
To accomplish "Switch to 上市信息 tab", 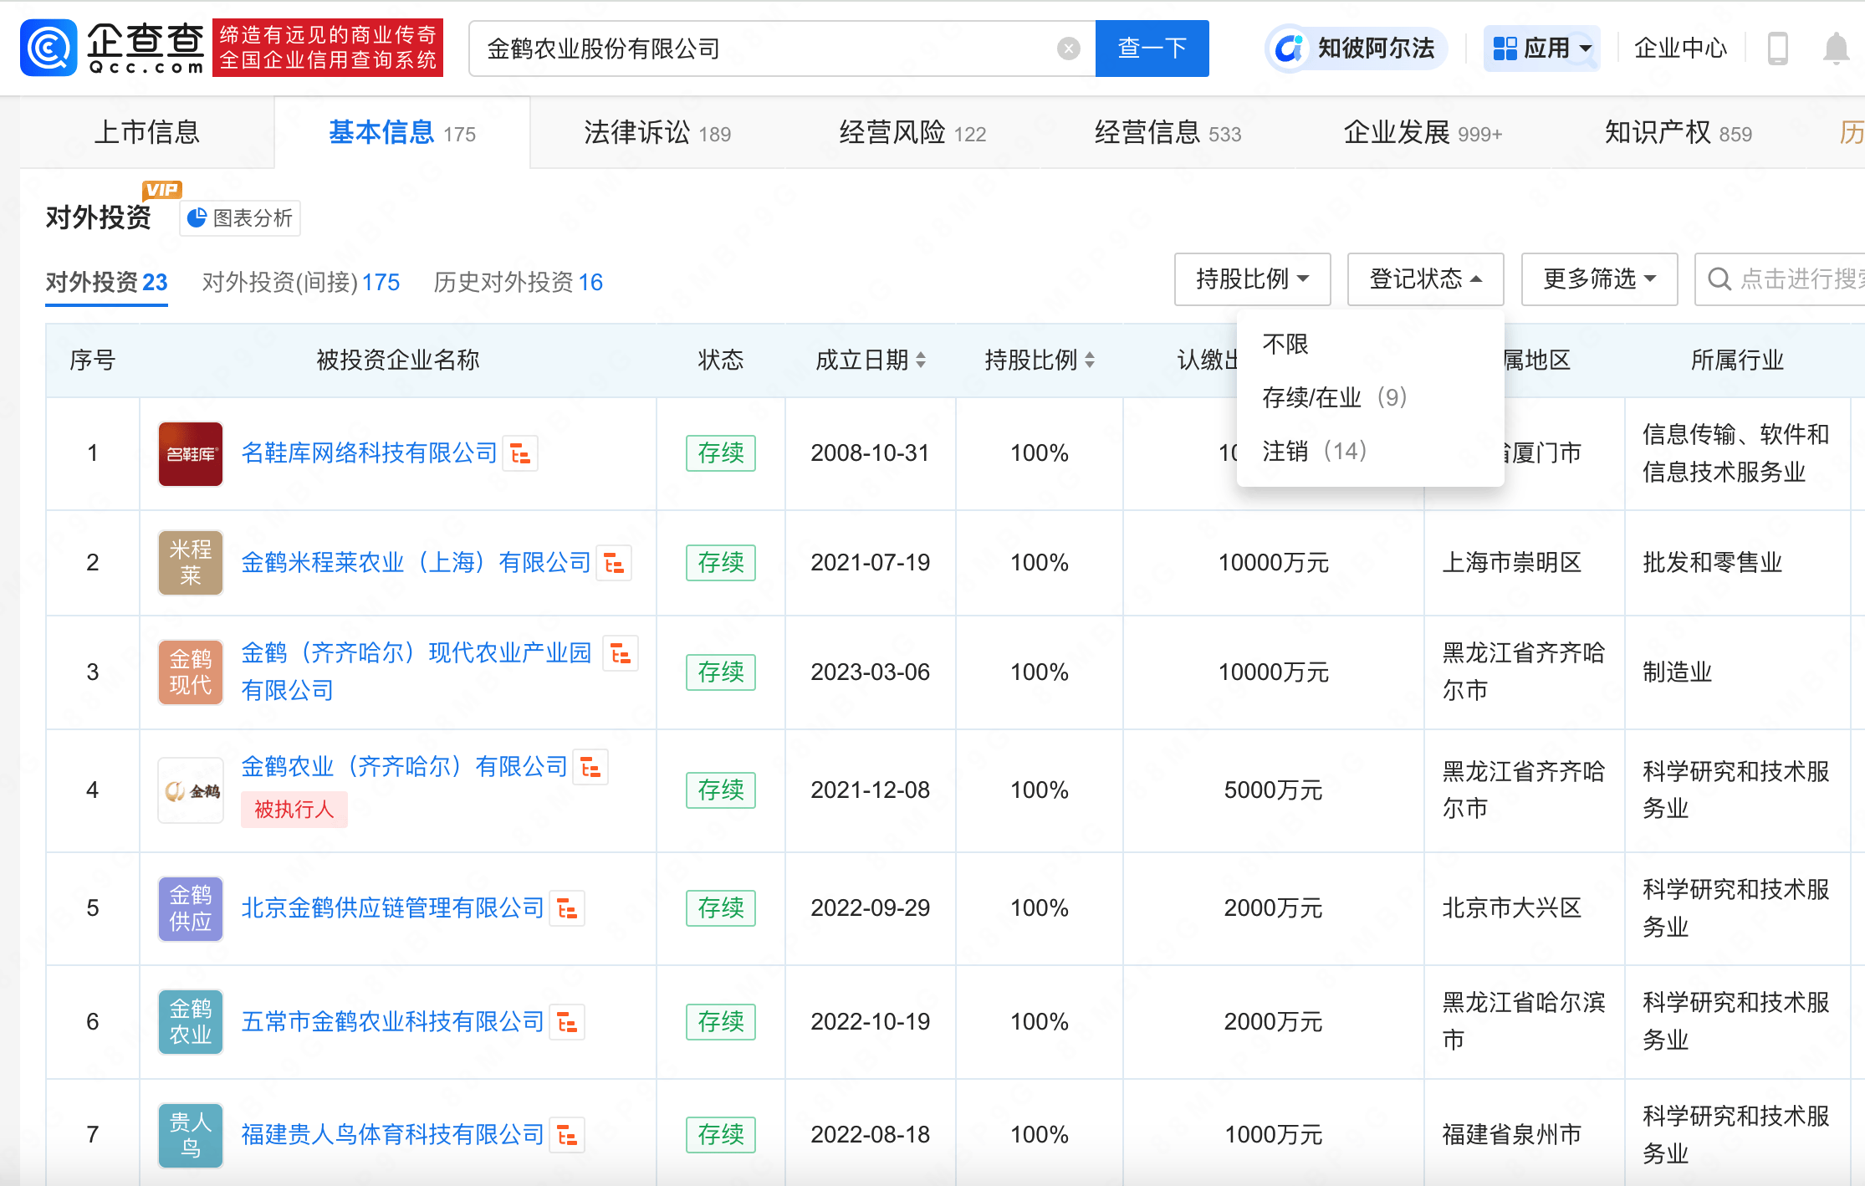I will pos(147,132).
